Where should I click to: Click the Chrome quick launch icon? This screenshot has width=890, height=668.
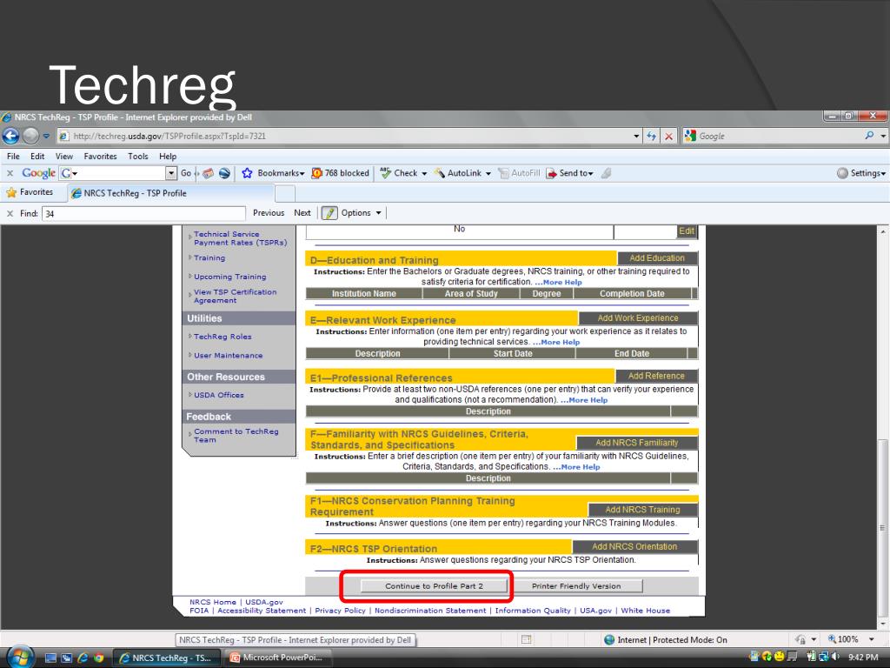pos(99,658)
